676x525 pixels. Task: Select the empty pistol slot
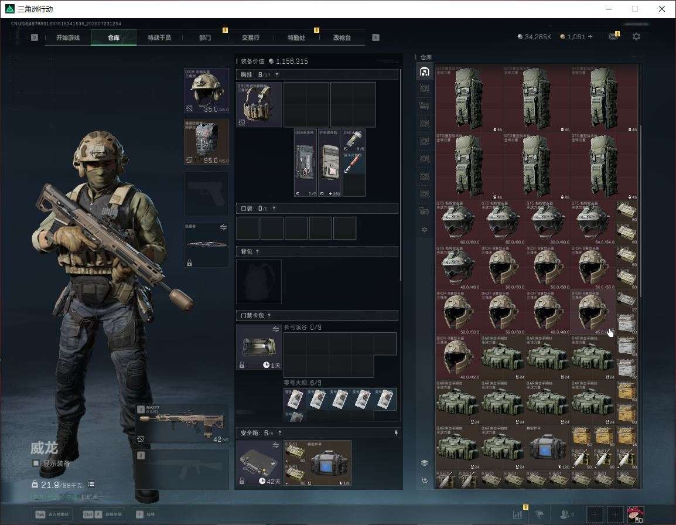(207, 194)
